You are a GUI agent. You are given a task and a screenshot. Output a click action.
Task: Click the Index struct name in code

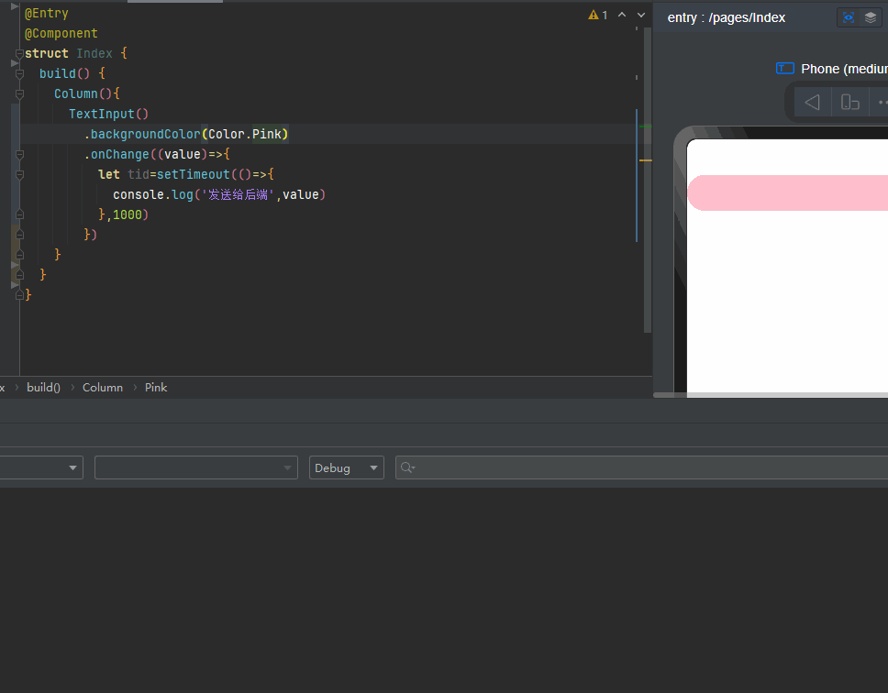coord(94,53)
